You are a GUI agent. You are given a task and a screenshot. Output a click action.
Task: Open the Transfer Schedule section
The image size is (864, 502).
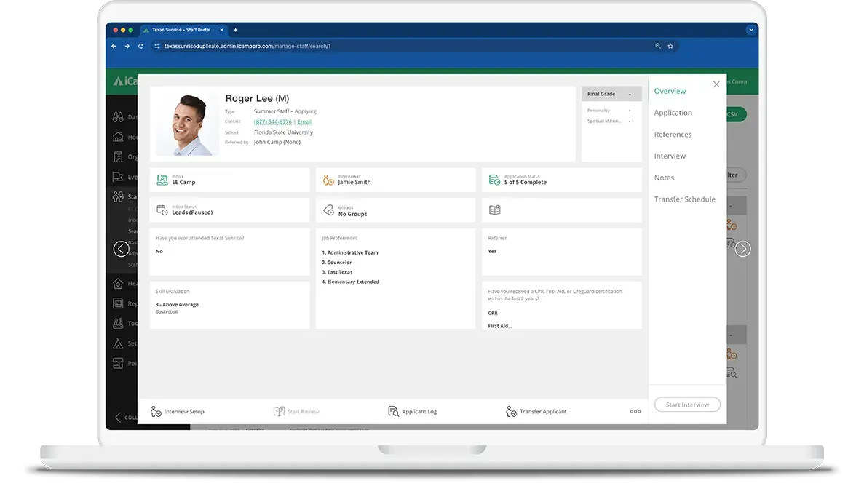(684, 199)
